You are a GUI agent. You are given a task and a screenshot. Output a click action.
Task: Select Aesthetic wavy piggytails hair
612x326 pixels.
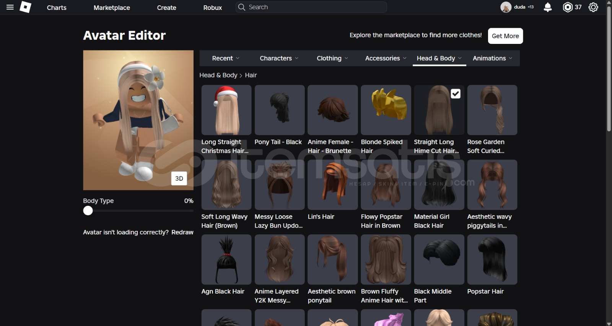click(x=492, y=185)
